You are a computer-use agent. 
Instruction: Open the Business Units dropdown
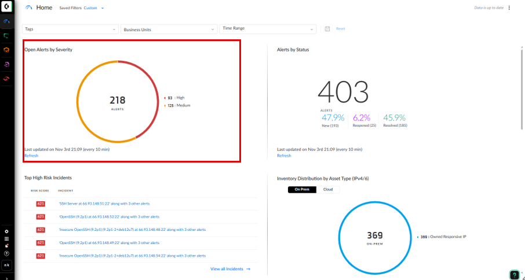(x=169, y=29)
